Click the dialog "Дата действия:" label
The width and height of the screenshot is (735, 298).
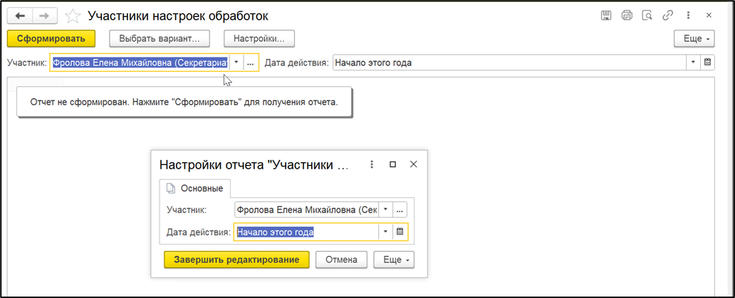pos(199,232)
